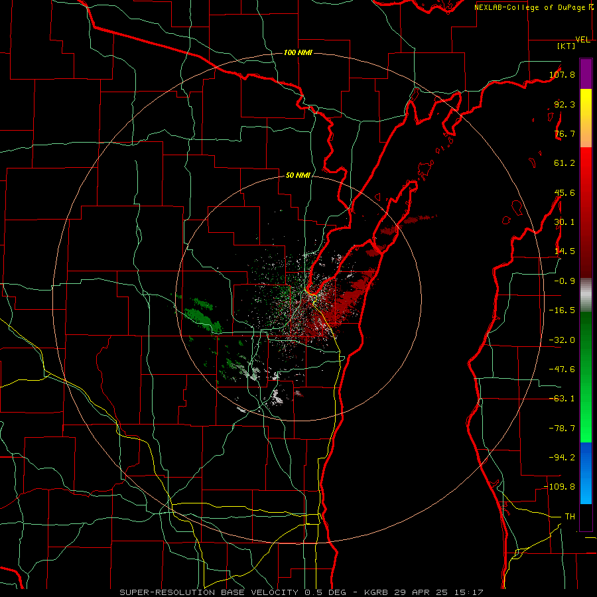Screen dimensions: 597x597
Task: Click the blue segment of the velocity color bar
Action: pos(586,473)
